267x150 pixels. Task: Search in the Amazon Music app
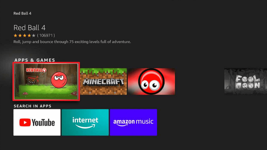click(x=133, y=122)
